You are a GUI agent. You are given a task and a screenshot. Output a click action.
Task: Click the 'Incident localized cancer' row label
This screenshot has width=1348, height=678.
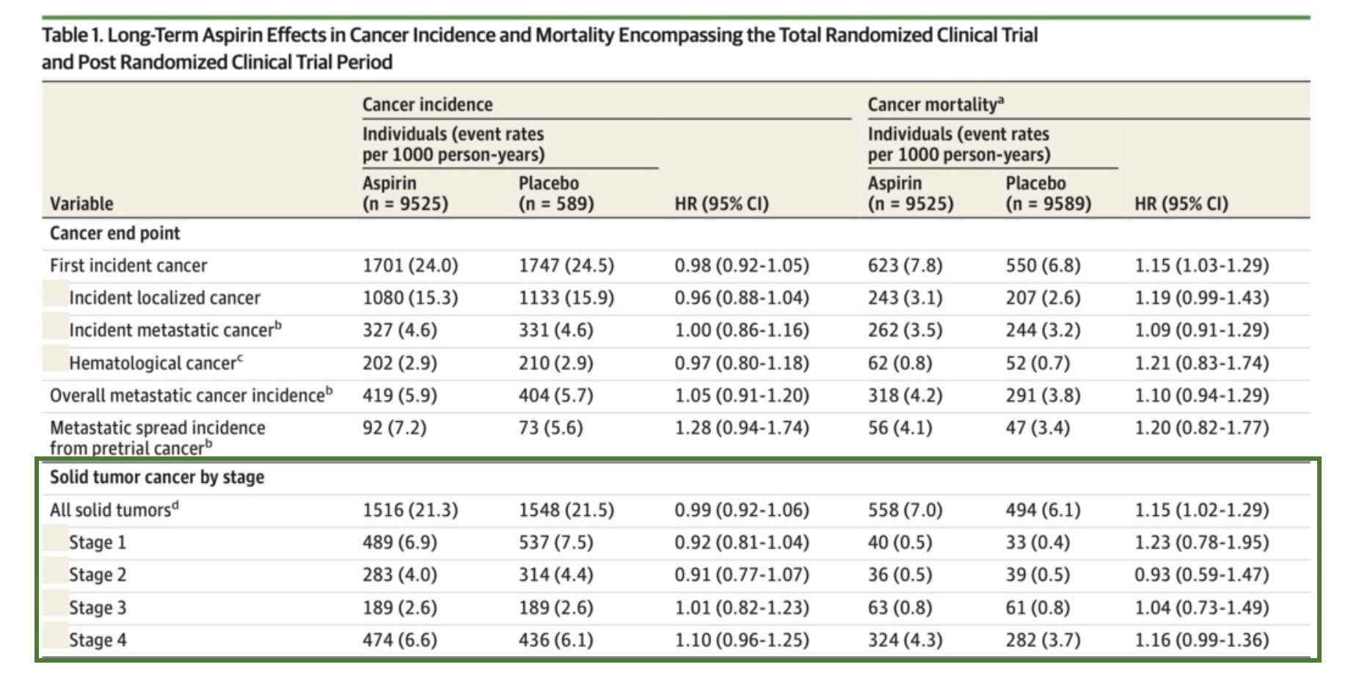coord(164,297)
